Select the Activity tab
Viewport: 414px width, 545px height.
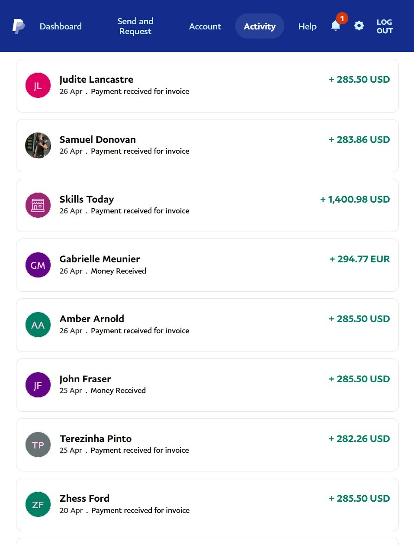[x=260, y=26]
